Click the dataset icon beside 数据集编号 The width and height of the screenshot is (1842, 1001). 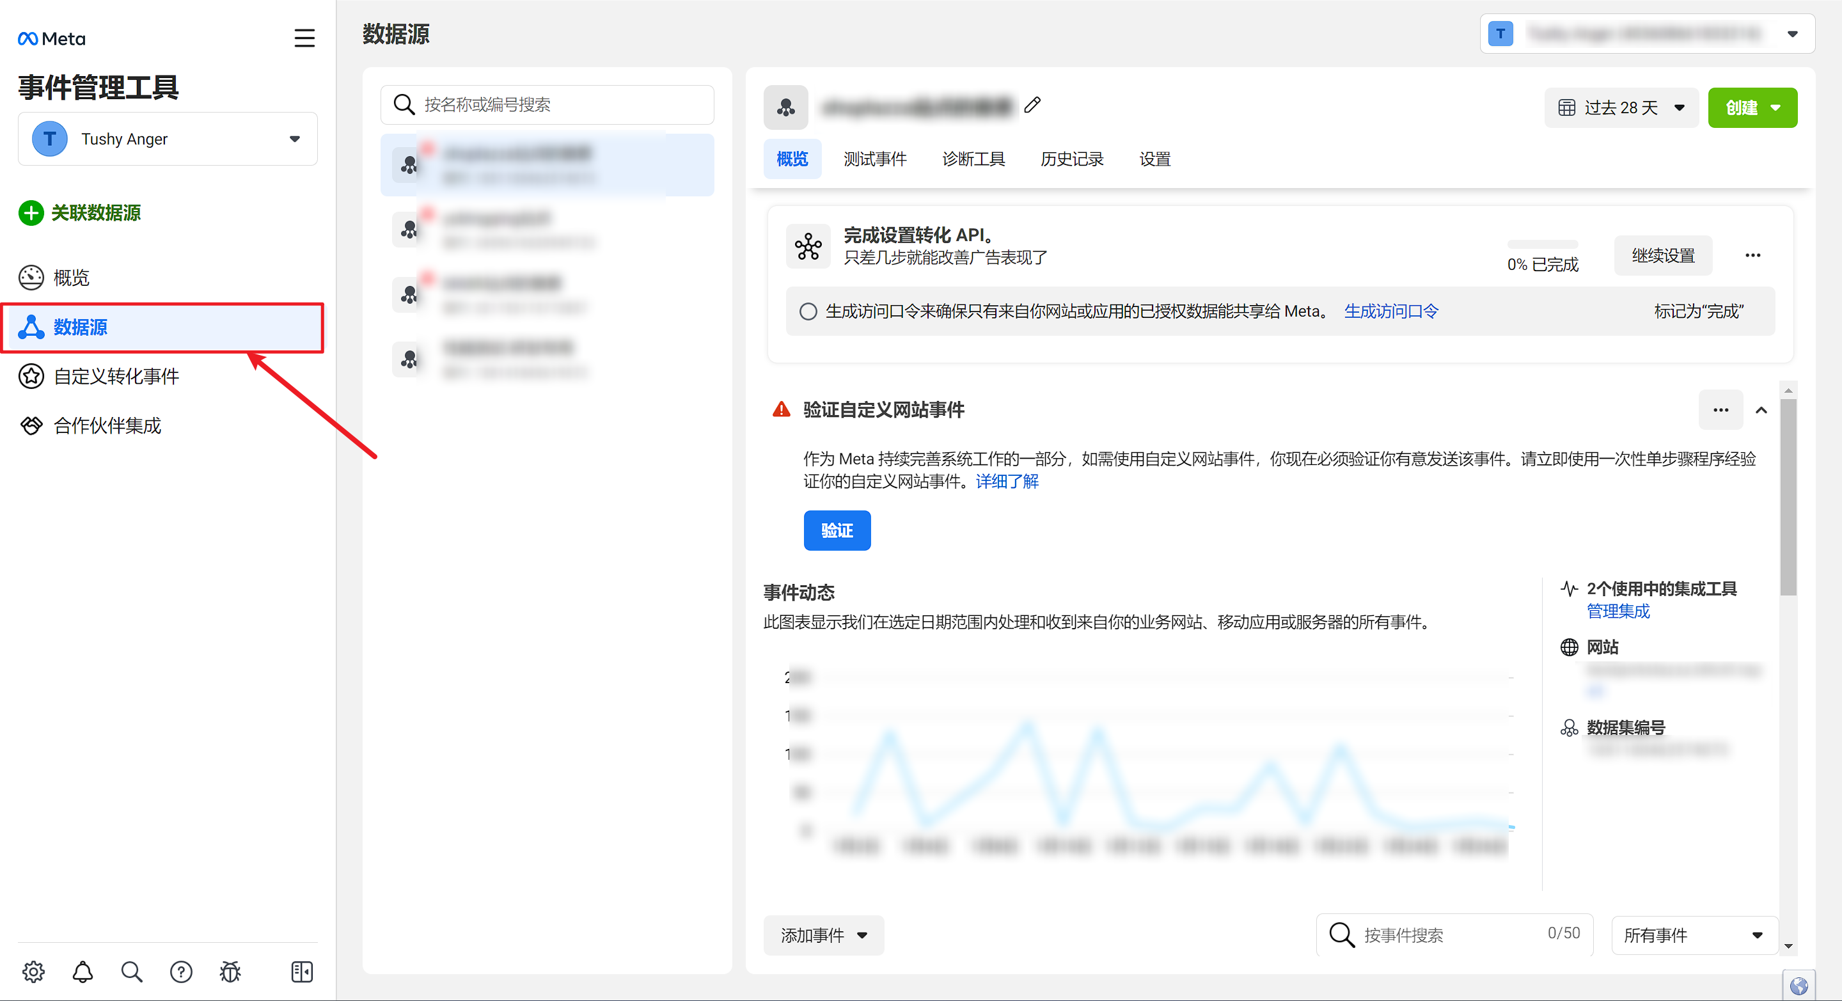(x=1569, y=728)
